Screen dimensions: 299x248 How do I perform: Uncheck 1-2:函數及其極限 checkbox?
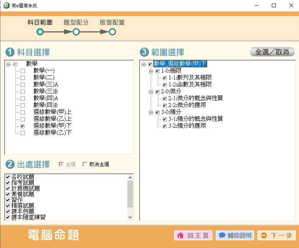click(165, 85)
